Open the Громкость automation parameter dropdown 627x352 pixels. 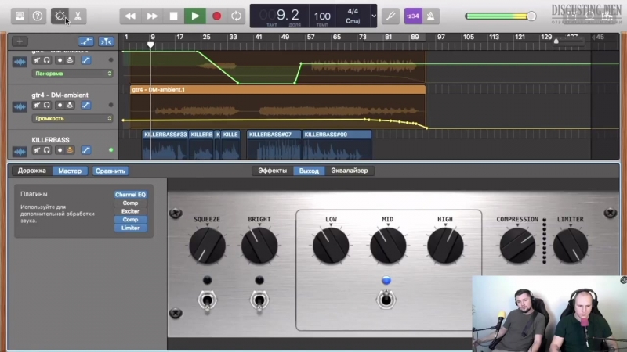(72, 119)
